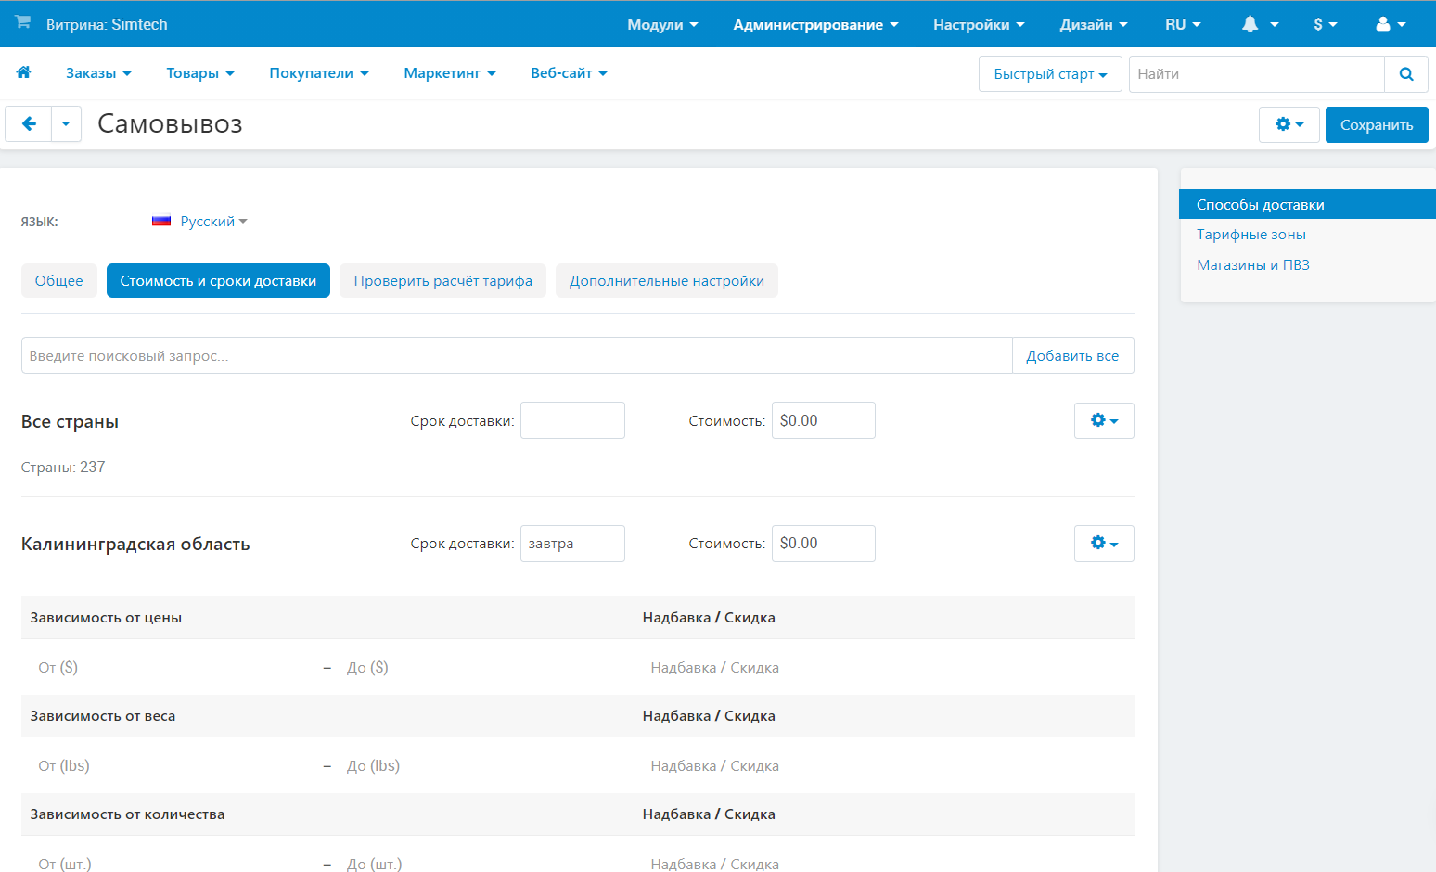Screen dimensions: 1436x872
Task: Open gear menu for Все страны row
Action: [x=1103, y=421]
